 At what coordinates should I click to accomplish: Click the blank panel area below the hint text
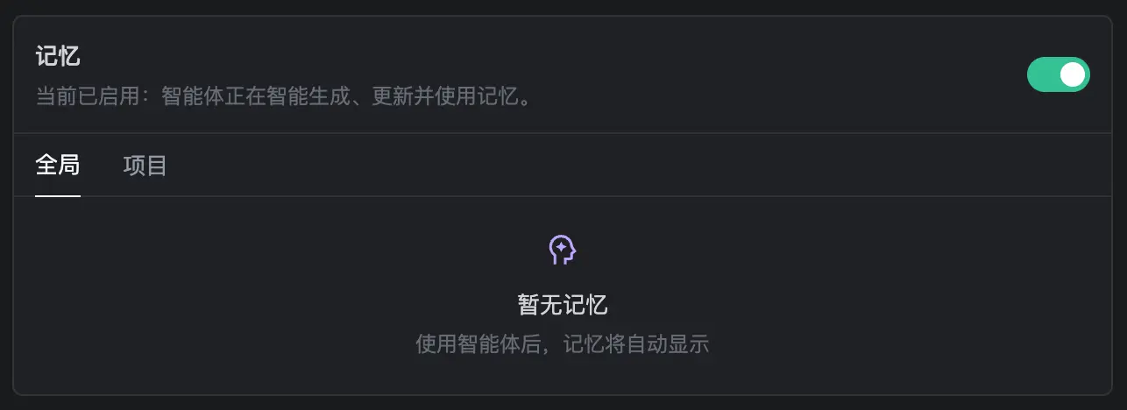[x=563, y=376]
